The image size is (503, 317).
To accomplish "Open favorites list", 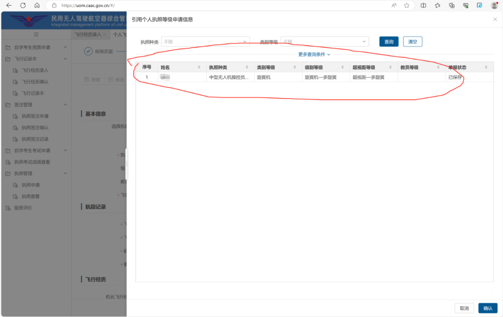I will (x=437, y=5).
